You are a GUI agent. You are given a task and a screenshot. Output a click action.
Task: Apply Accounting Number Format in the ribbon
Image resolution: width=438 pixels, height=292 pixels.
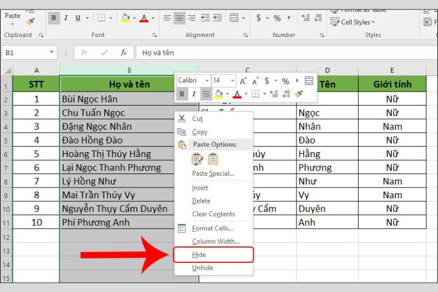(x=259, y=18)
